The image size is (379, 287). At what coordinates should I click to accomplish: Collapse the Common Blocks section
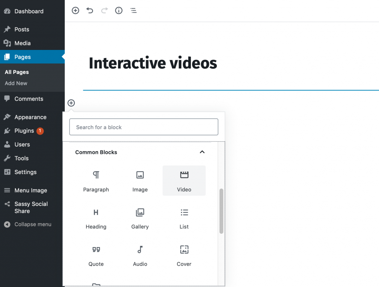pos(202,152)
